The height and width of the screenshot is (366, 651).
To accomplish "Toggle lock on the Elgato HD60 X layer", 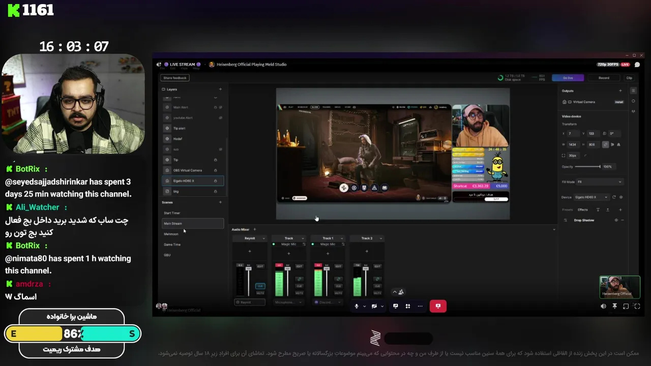I will pyautogui.click(x=216, y=180).
